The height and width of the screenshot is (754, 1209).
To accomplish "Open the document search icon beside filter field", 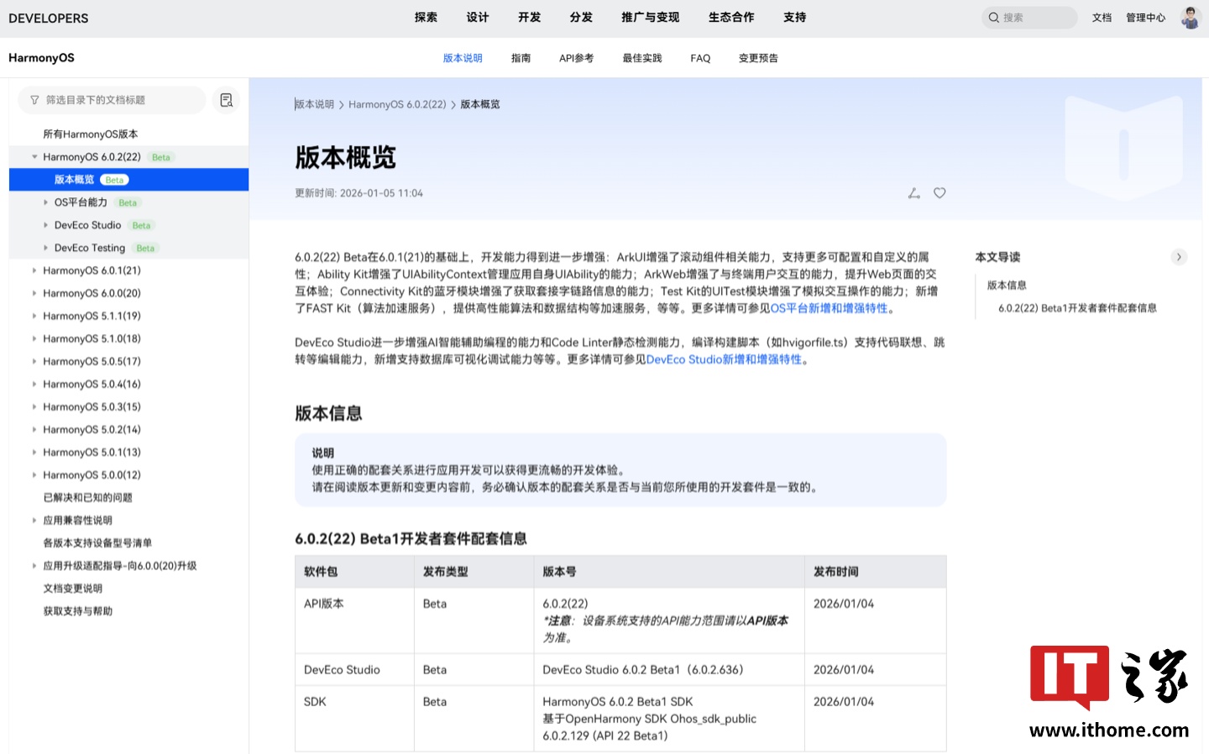I will point(225,100).
